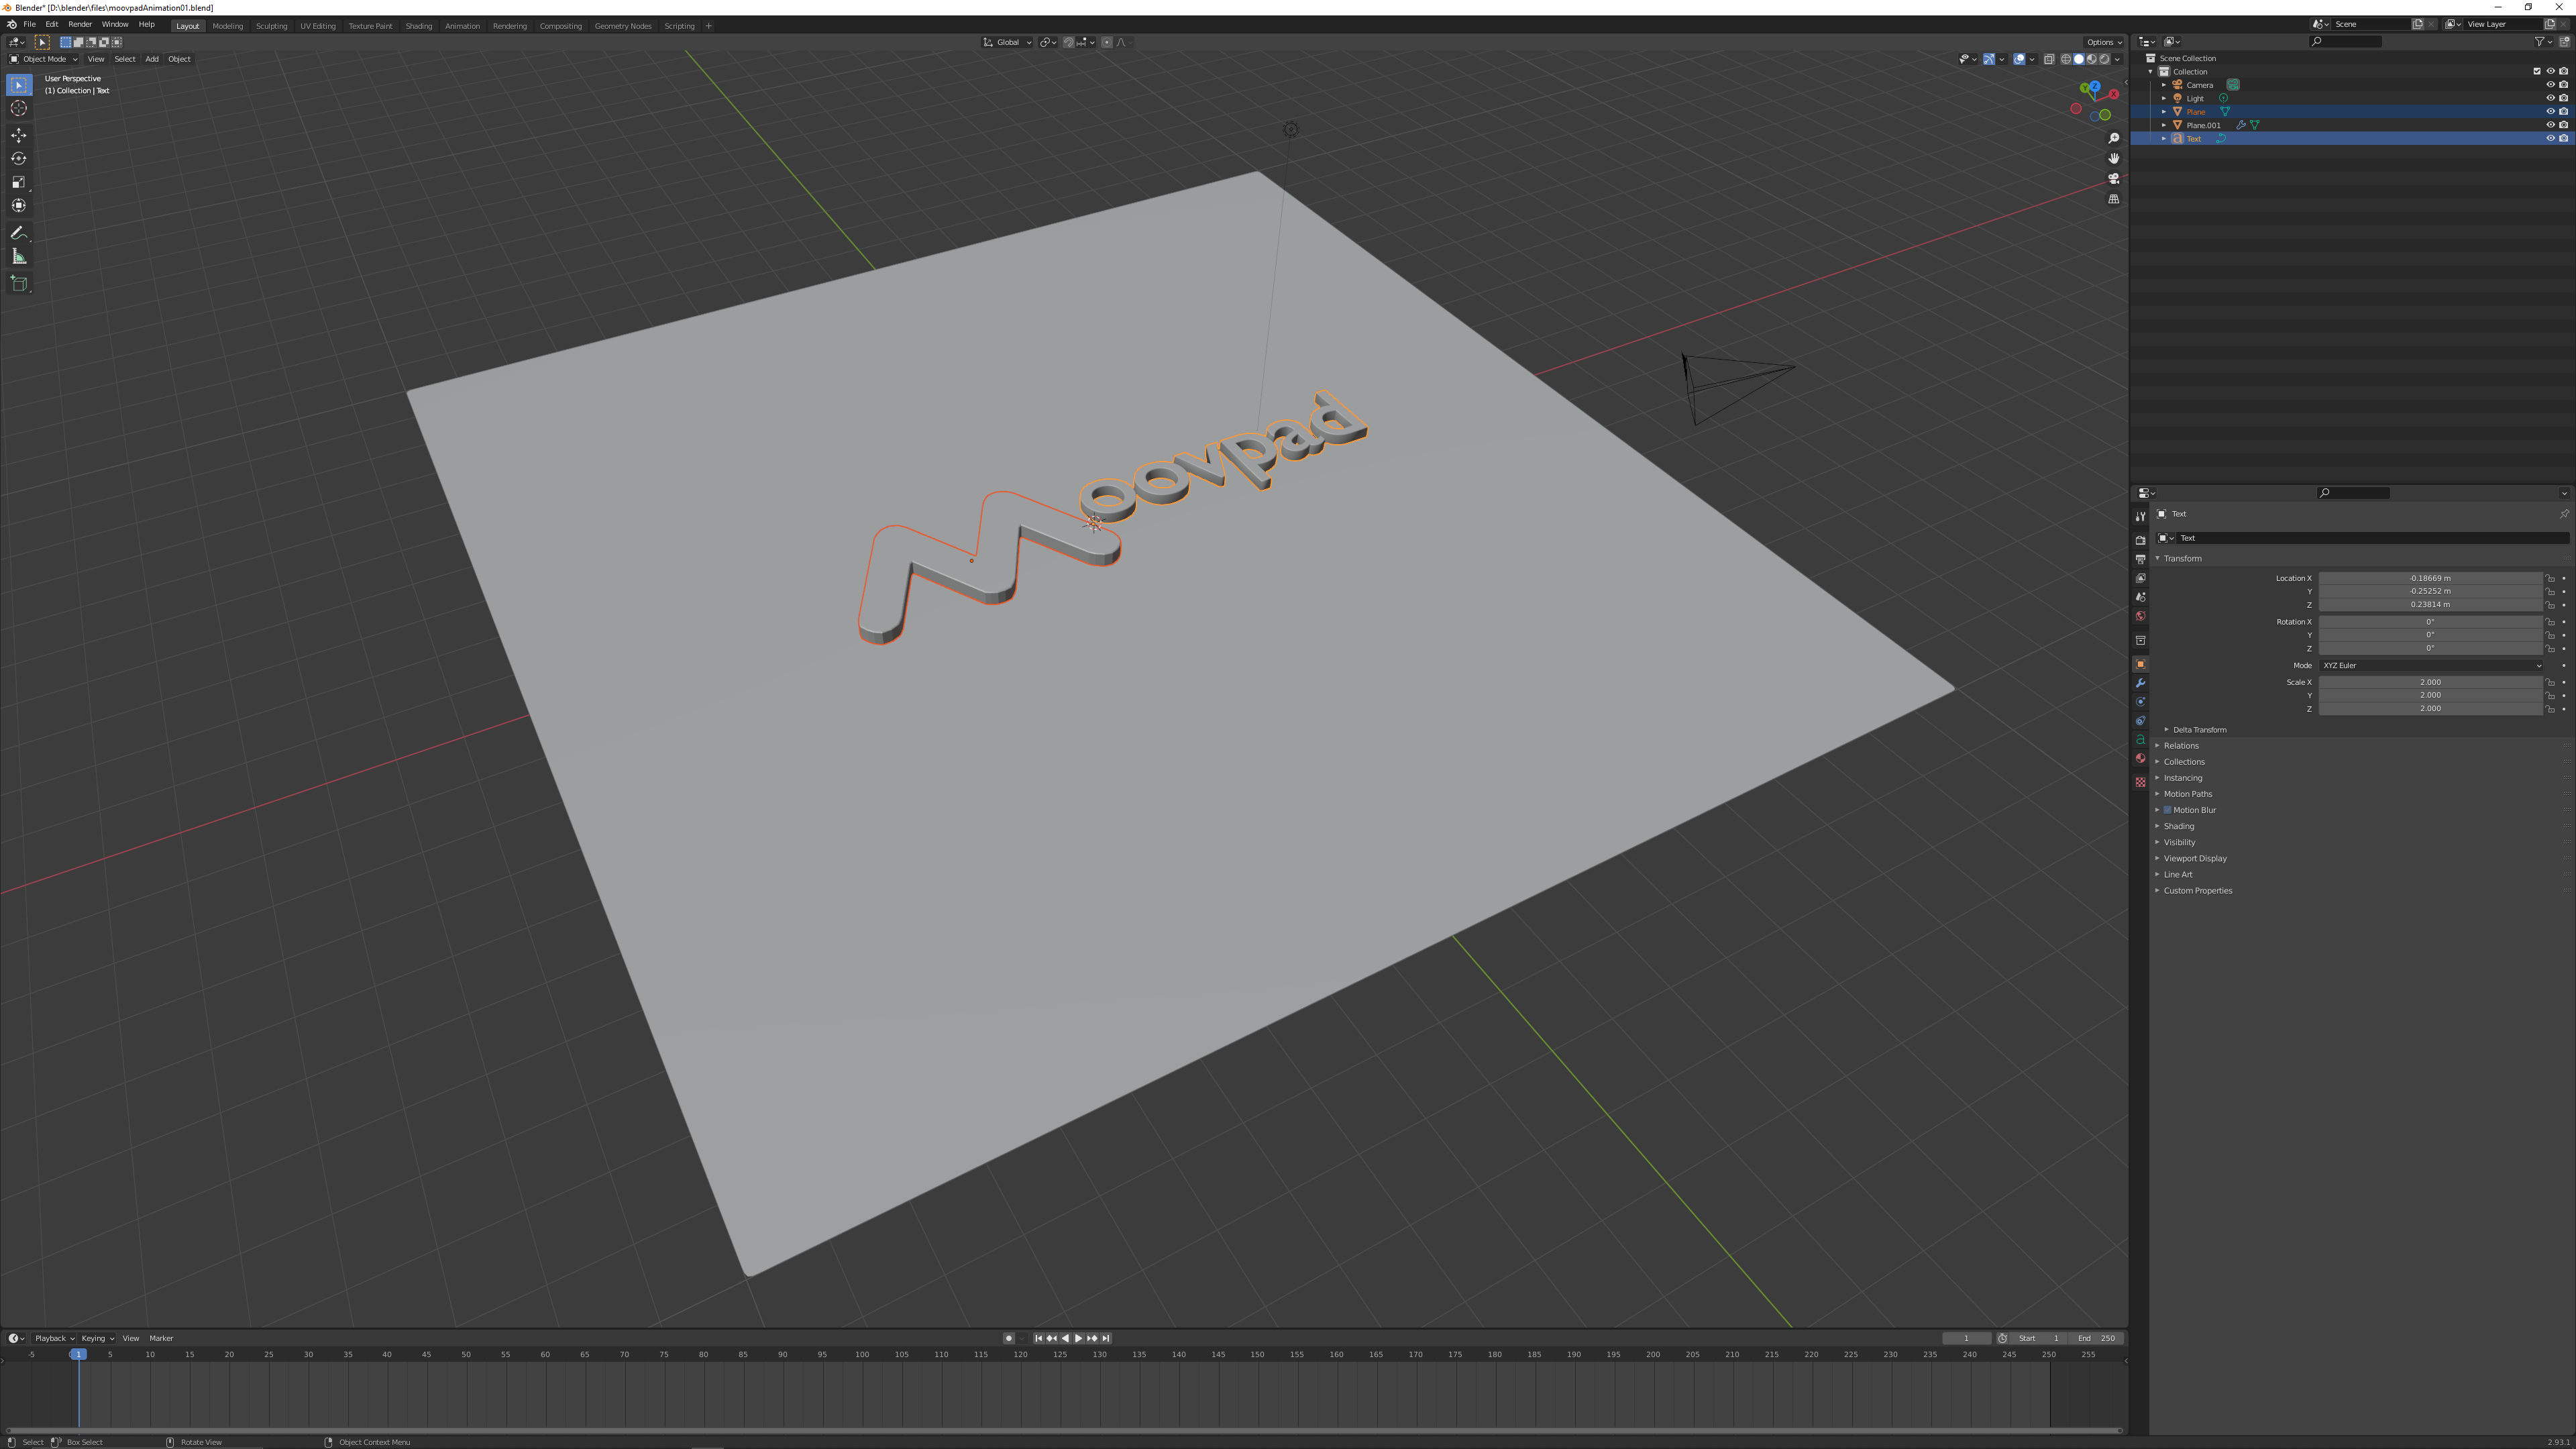Toggle the Motion Blur checkbox
Image resolution: width=2576 pixels, height=1449 pixels.
(x=2167, y=810)
